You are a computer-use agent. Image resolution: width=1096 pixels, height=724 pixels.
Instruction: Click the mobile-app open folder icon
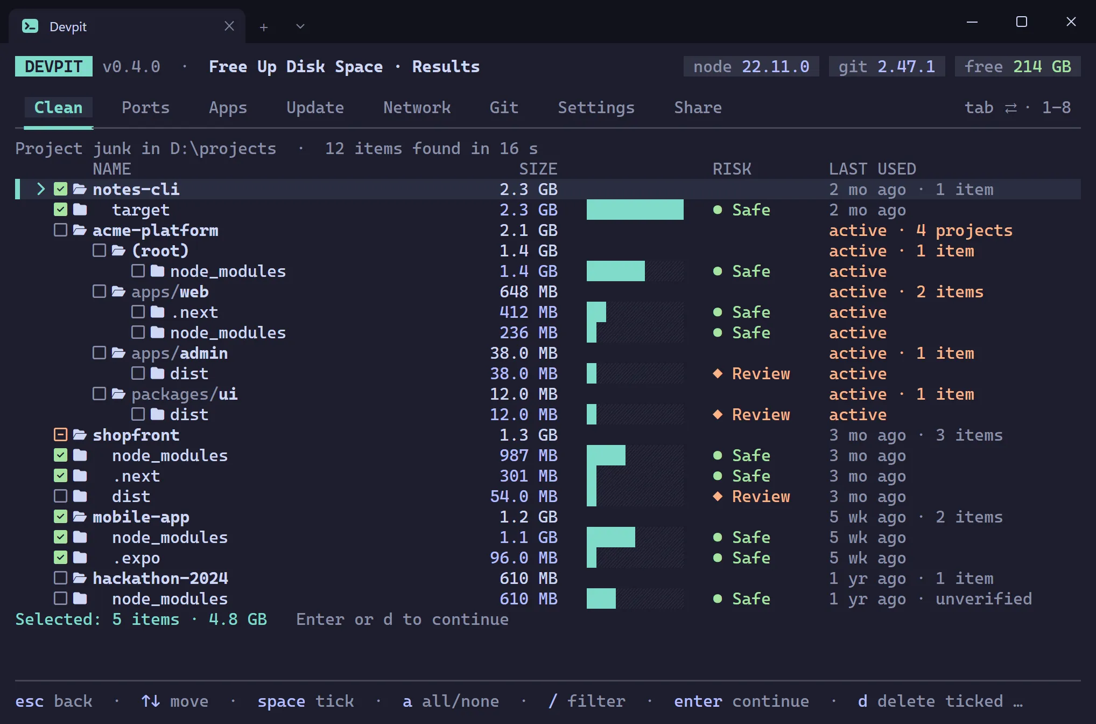80,517
